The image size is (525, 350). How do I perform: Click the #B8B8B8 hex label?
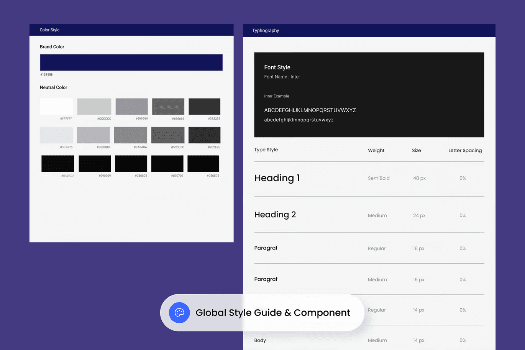click(103, 147)
